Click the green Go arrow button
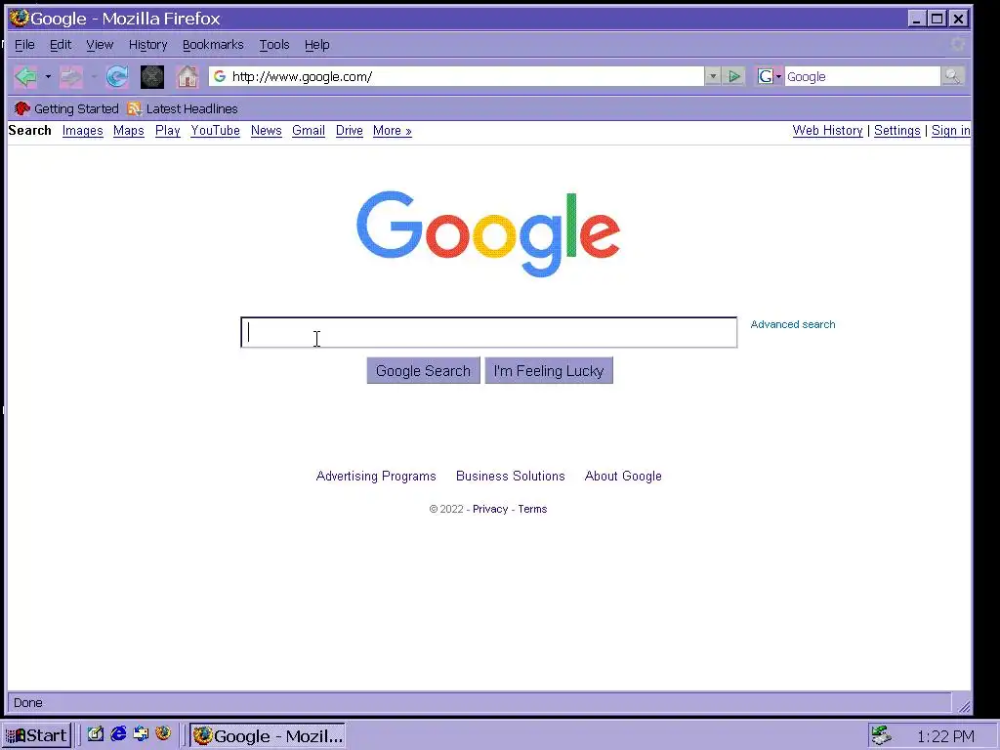 [x=734, y=76]
